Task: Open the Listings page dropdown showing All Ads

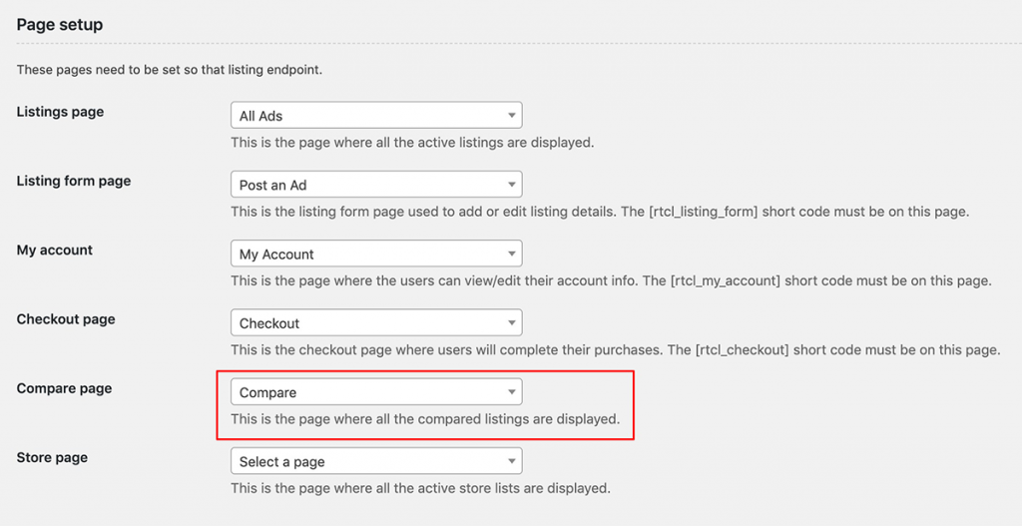Action: (x=376, y=116)
